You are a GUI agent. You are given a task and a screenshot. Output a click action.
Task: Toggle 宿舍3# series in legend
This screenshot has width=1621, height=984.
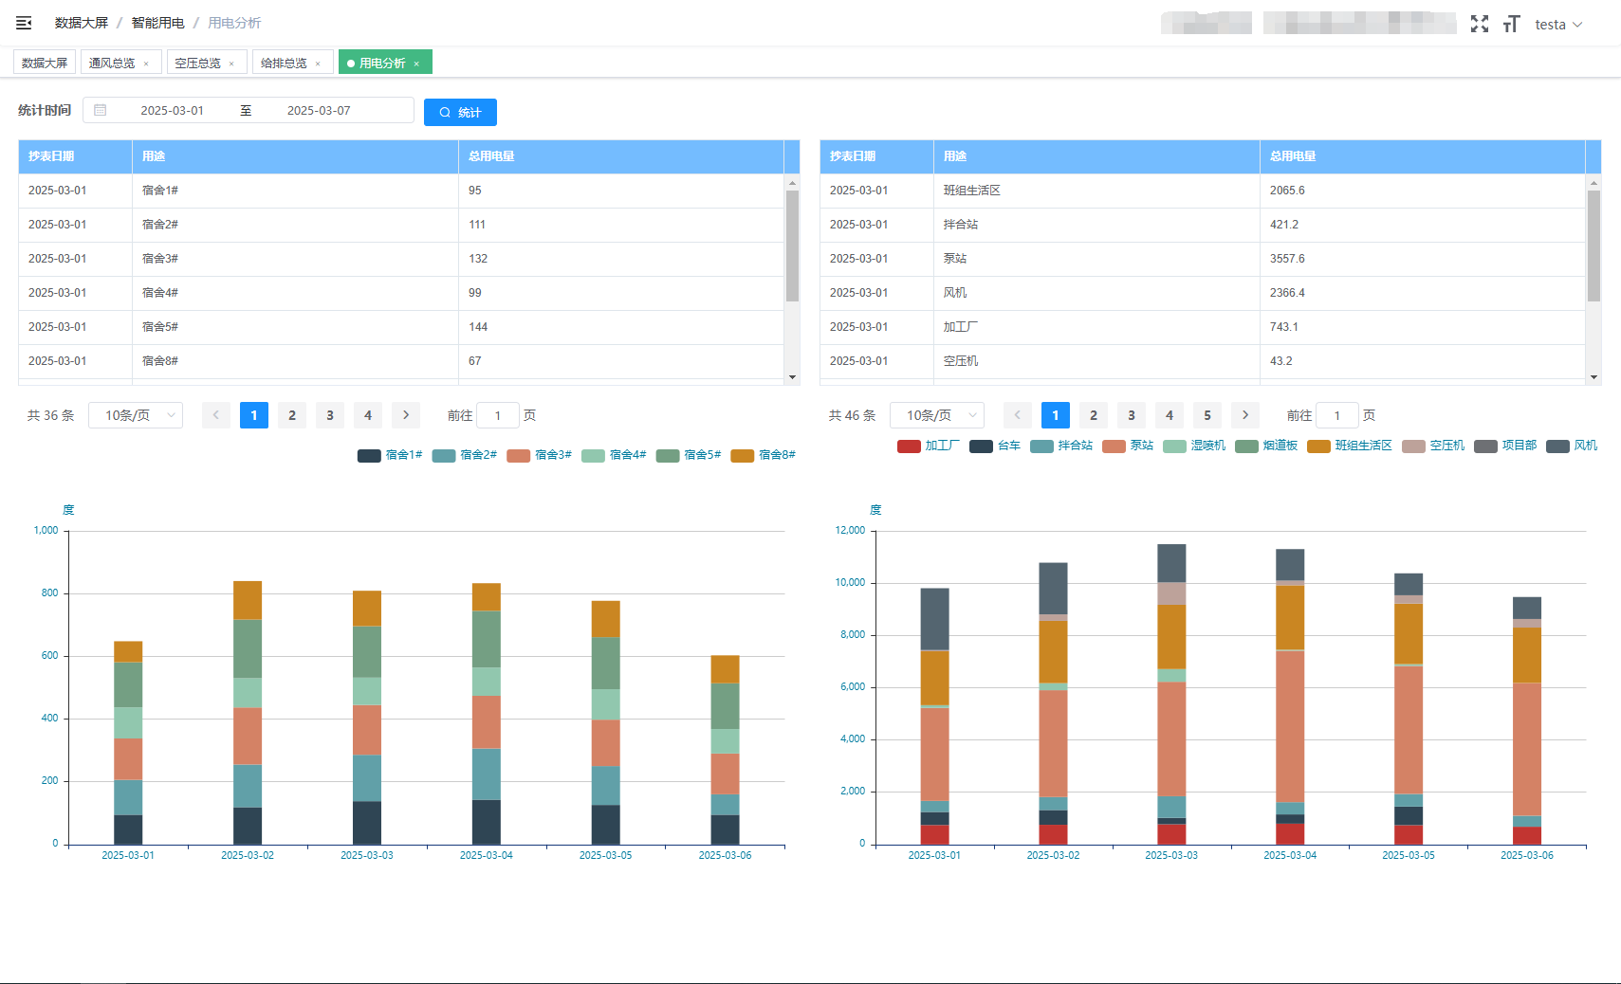(540, 455)
